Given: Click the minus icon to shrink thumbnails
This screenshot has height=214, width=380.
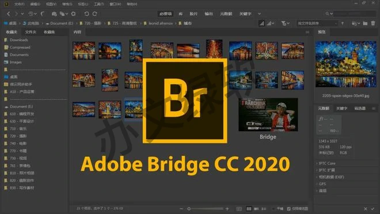Looking at the screenshot, I should [x=181, y=209].
